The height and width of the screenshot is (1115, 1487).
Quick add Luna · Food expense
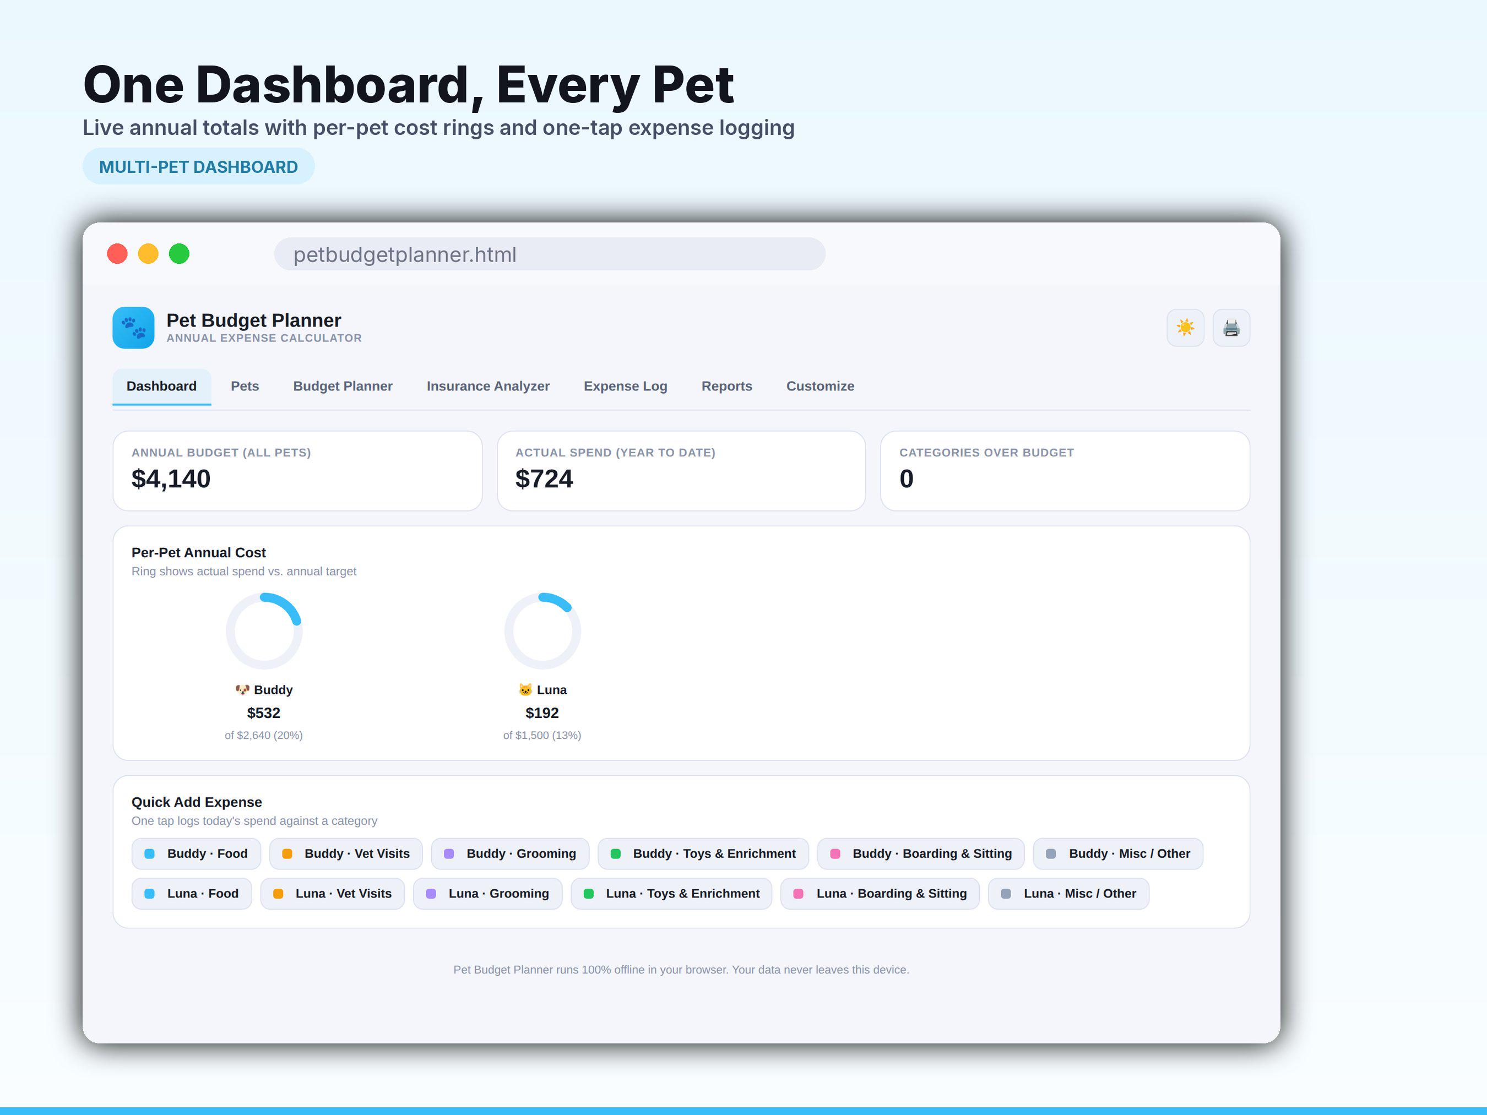tap(192, 894)
